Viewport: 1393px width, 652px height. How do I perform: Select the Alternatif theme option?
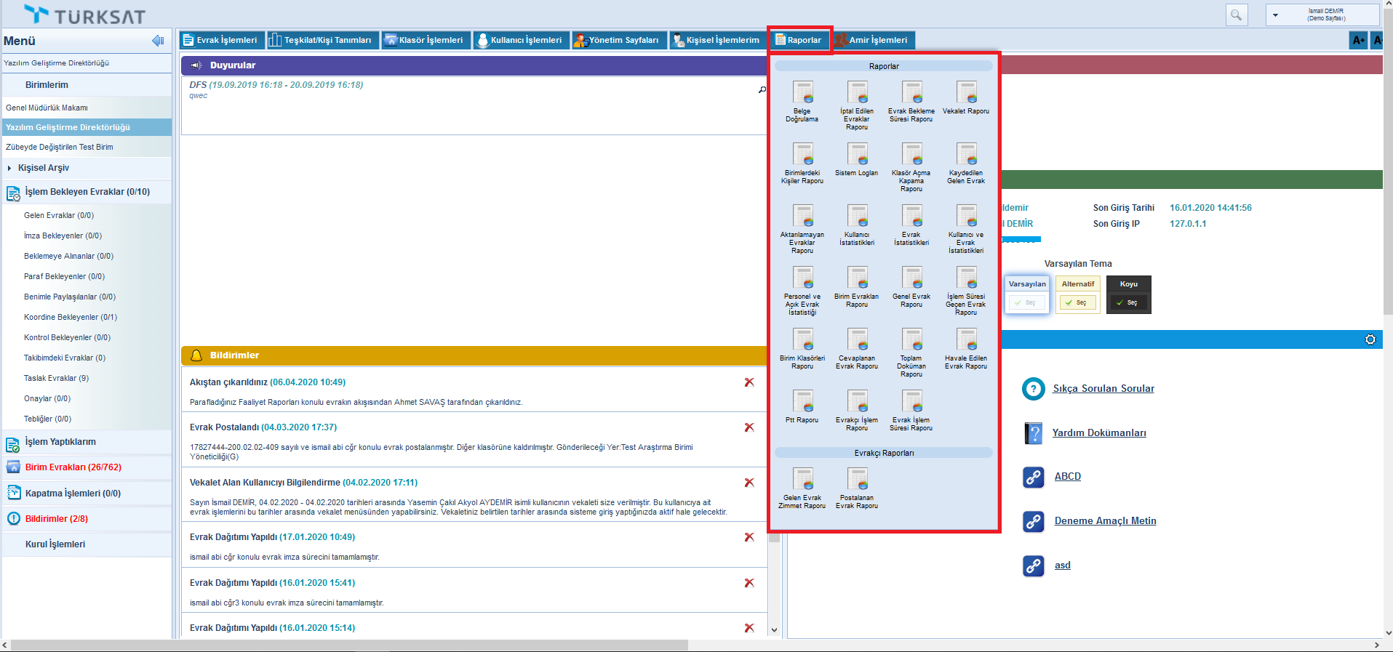click(1078, 302)
